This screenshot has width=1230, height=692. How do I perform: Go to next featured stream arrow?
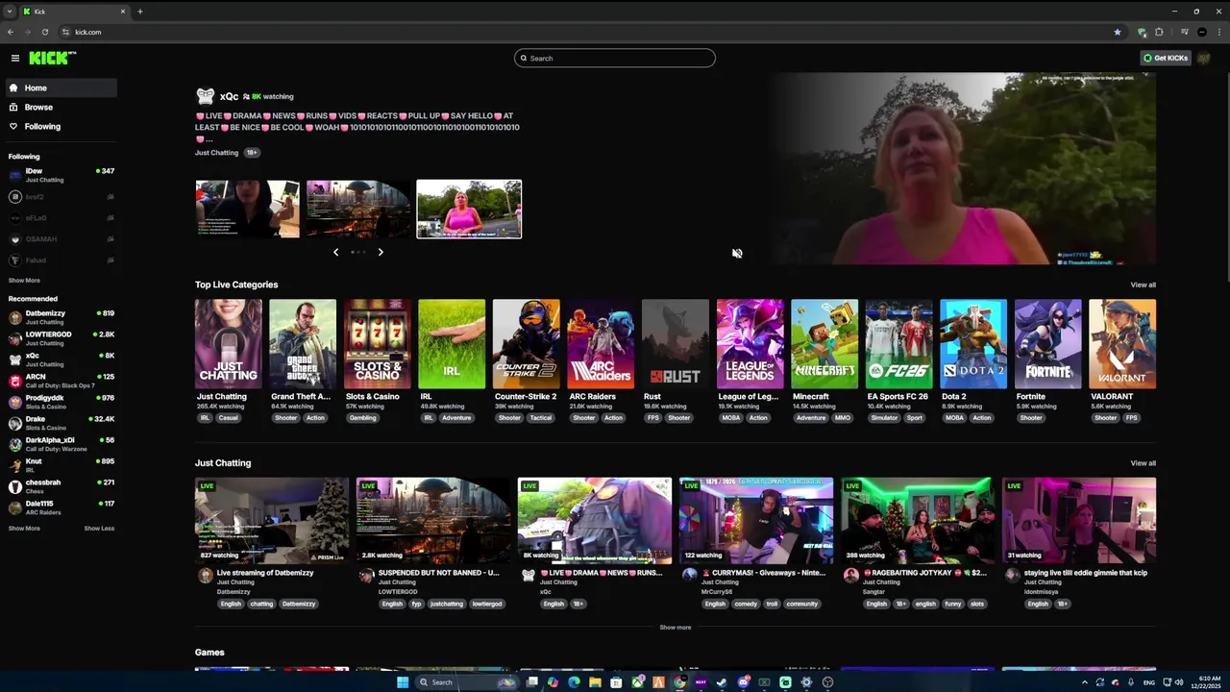pyautogui.click(x=381, y=252)
